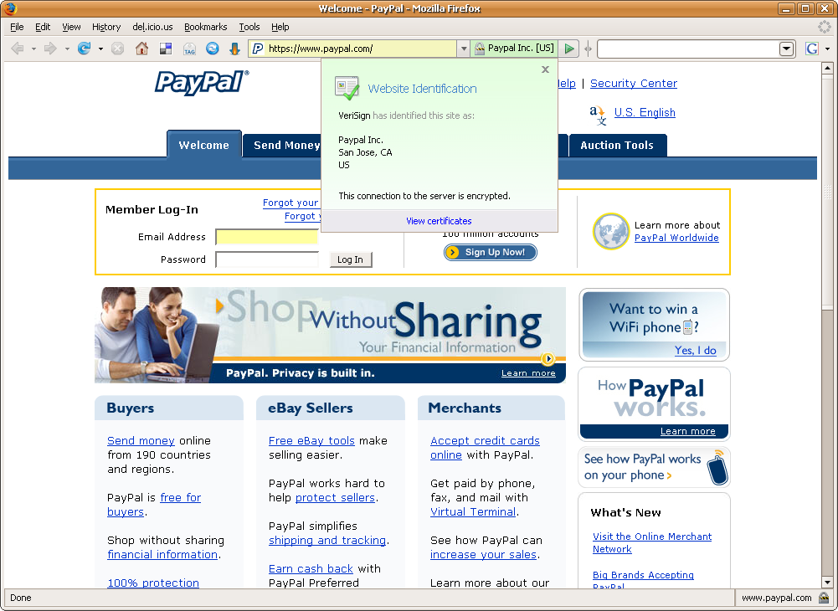Reload the page with the refresh icon
The width and height of the screenshot is (838, 611).
pyautogui.click(x=84, y=49)
